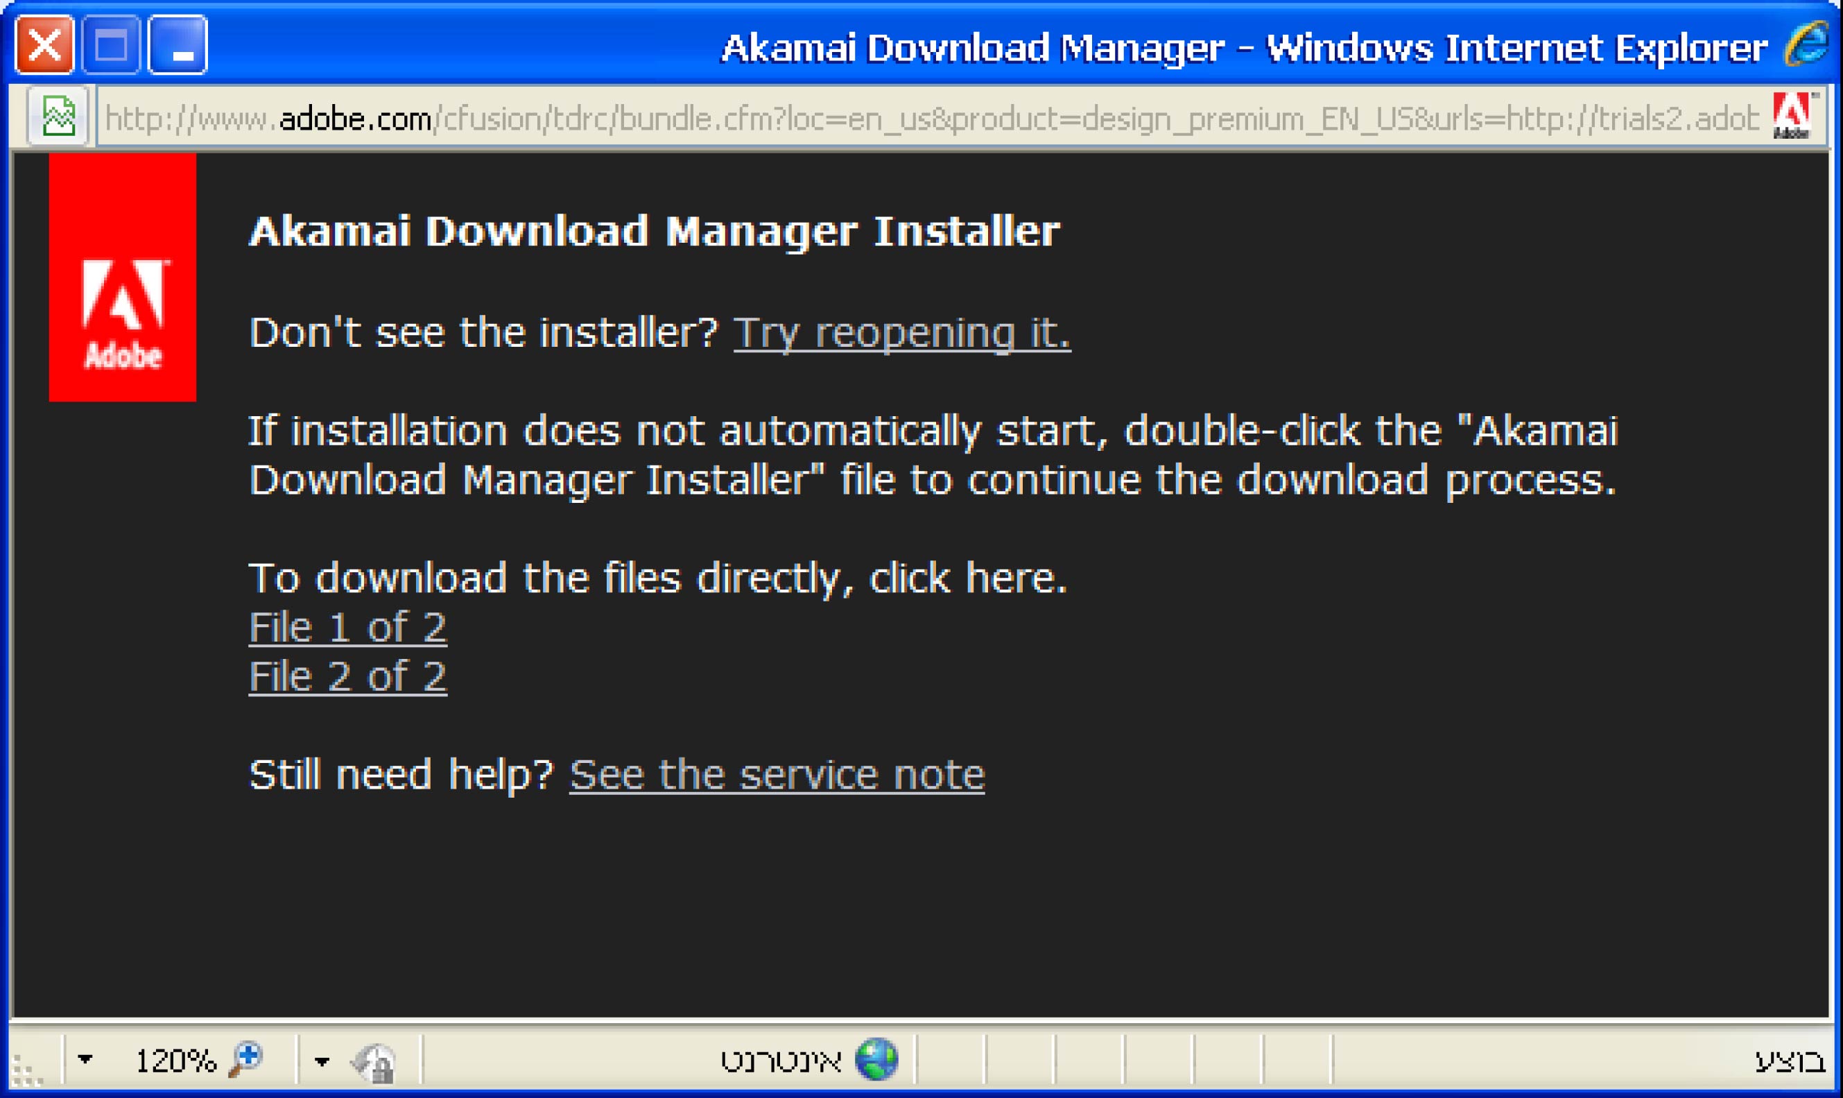
Task: Click the 120% zoom level text
Action: [x=175, y=1061]
